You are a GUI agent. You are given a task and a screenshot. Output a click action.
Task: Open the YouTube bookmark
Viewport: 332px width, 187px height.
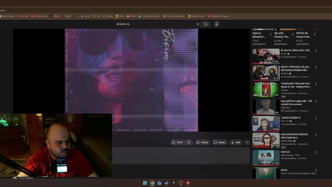click(x=23, y=16)
